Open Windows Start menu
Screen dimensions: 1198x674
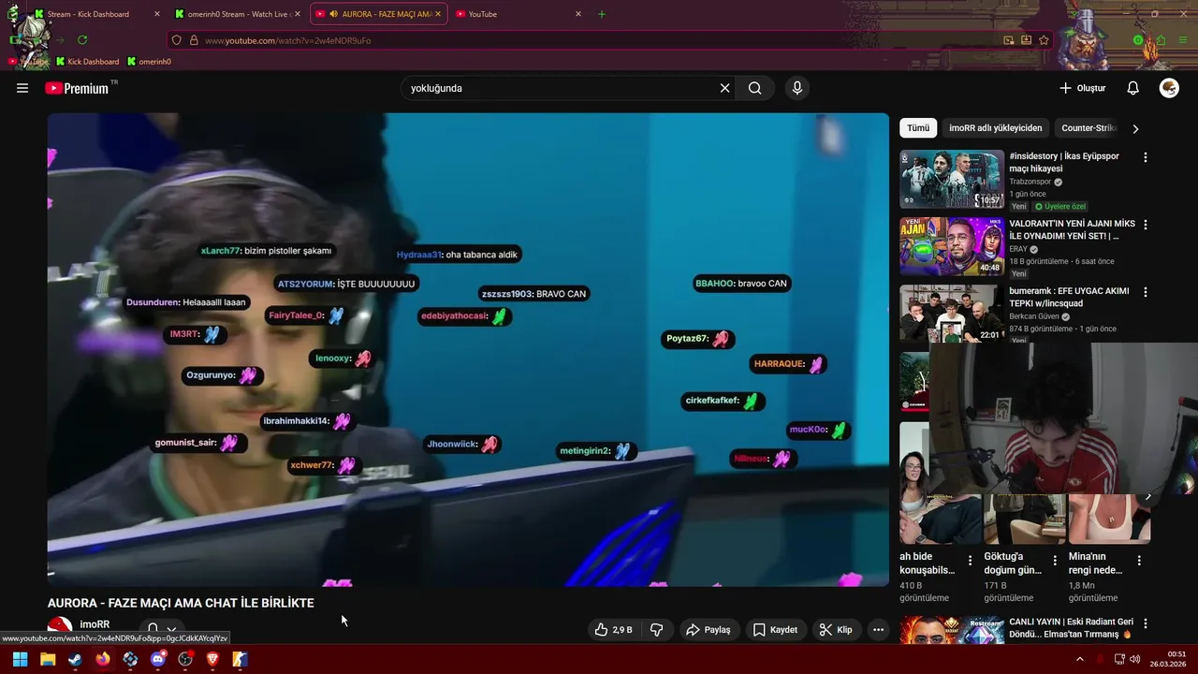pos(20,659)
